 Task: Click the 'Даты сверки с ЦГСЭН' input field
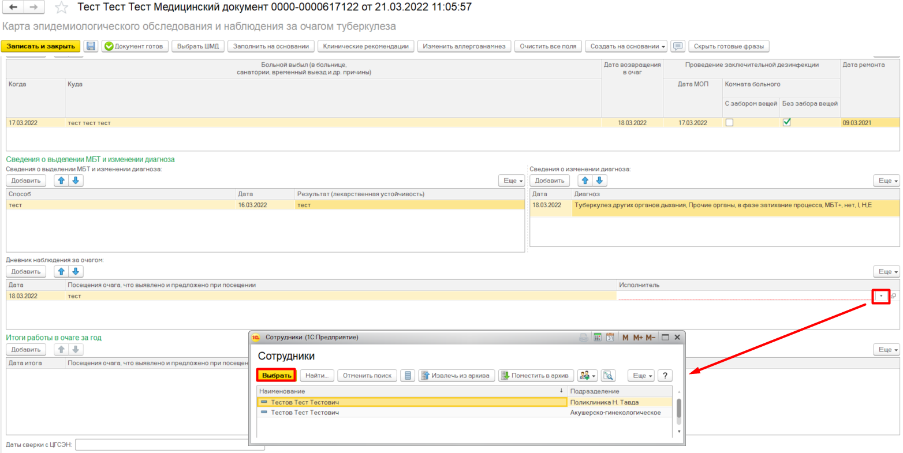point(169,445)
